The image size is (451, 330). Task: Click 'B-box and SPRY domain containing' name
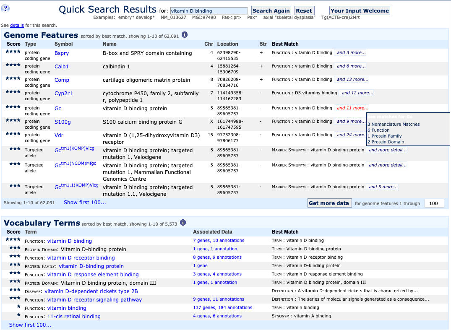pos(147,53)
